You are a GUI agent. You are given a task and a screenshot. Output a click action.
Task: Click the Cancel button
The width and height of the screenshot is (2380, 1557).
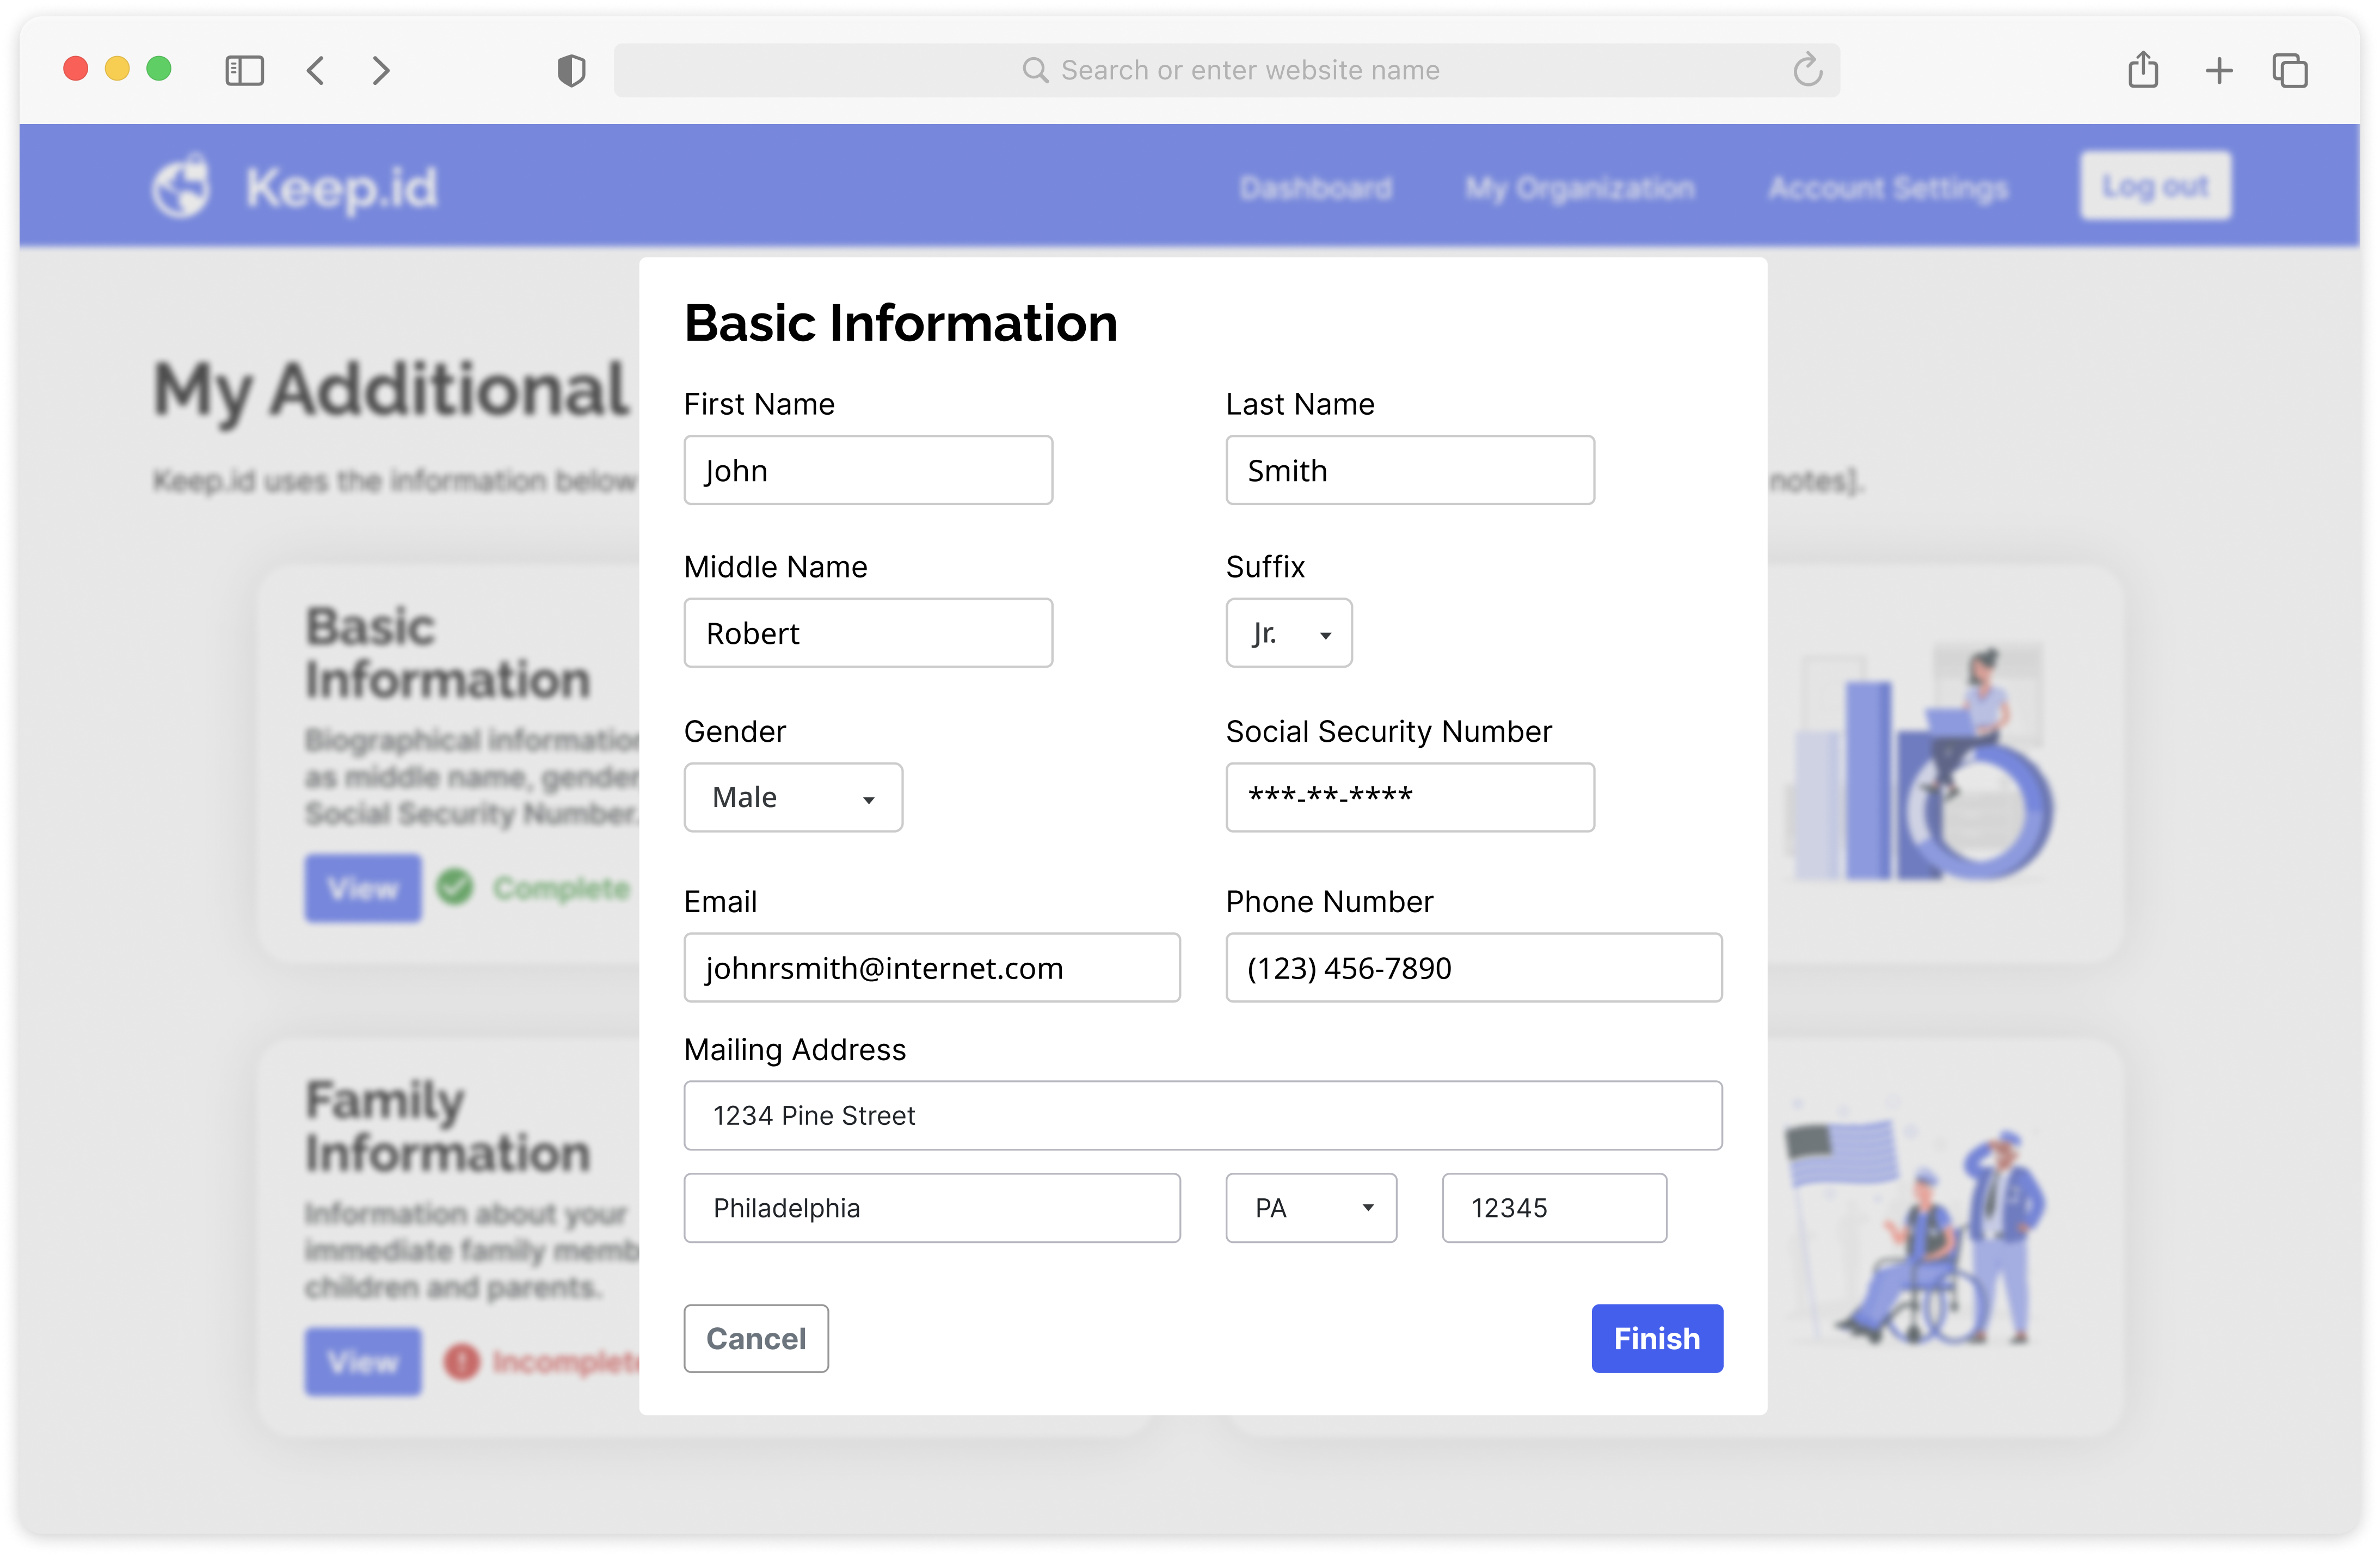pos(755,1338)
